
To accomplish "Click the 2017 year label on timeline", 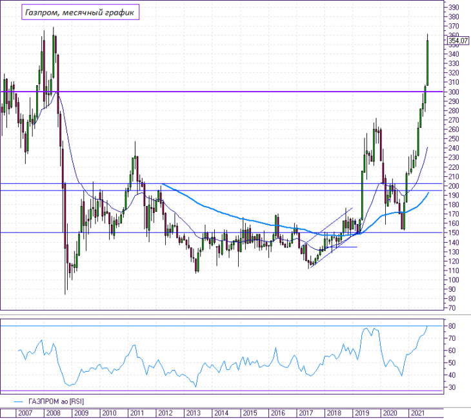I will coord(306,413).
